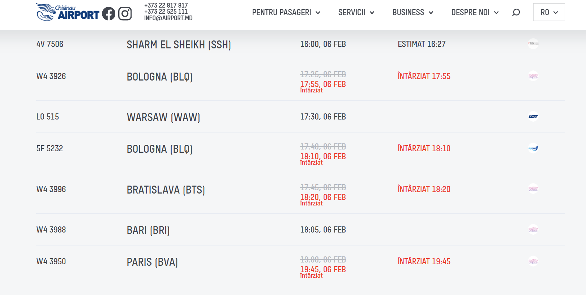The width and height of the screenshot is (586, 295).
Task: Click the Wizz Air logo for Paris flight
Action: 533,261
